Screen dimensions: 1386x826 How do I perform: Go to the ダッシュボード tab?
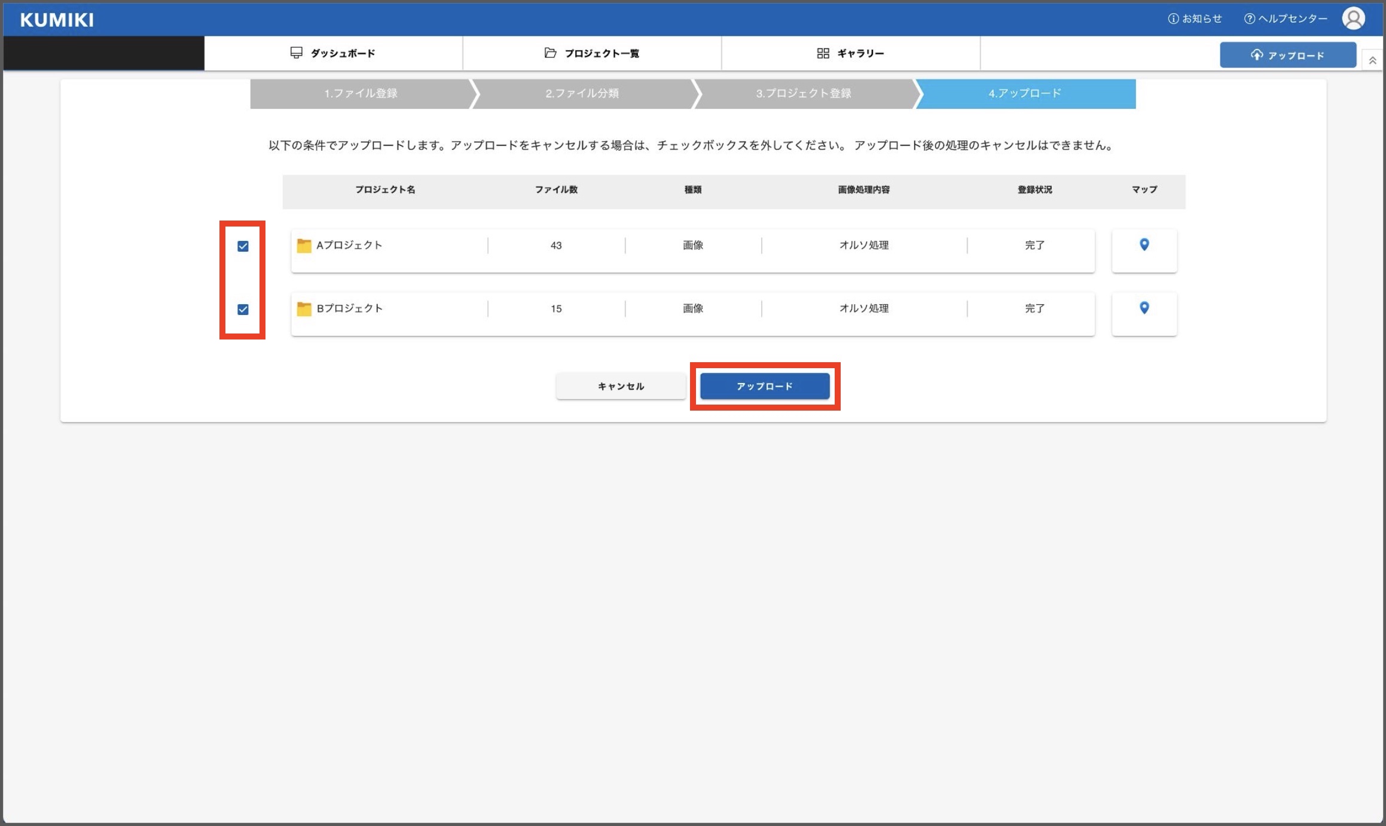click(x=333, y=53)
